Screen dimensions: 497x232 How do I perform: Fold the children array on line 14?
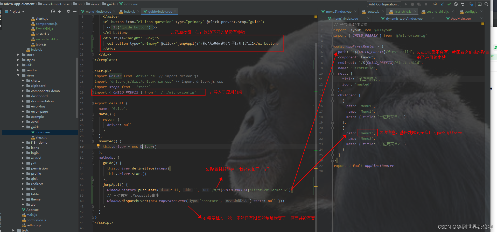click(332, 95)
